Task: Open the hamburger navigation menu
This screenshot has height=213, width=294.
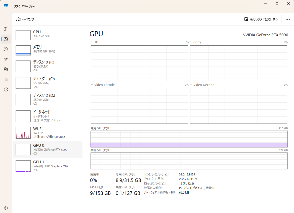Action: [6, 19]
